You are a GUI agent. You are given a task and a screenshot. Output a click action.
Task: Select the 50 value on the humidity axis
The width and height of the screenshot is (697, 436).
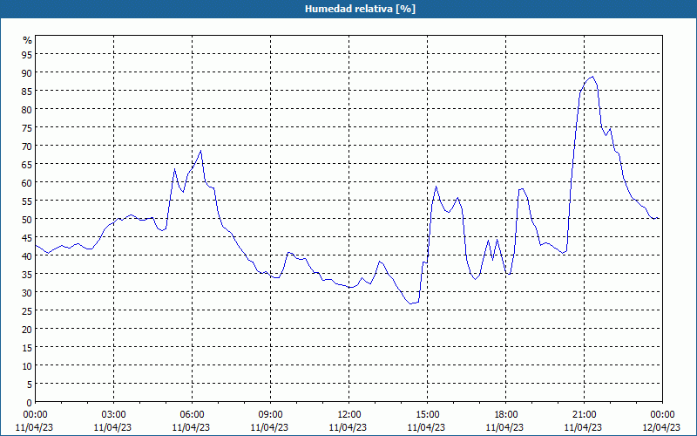[x=27, y=220]
